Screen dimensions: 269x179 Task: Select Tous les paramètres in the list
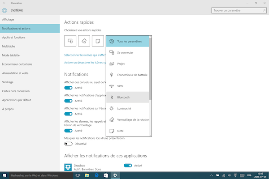128,41
